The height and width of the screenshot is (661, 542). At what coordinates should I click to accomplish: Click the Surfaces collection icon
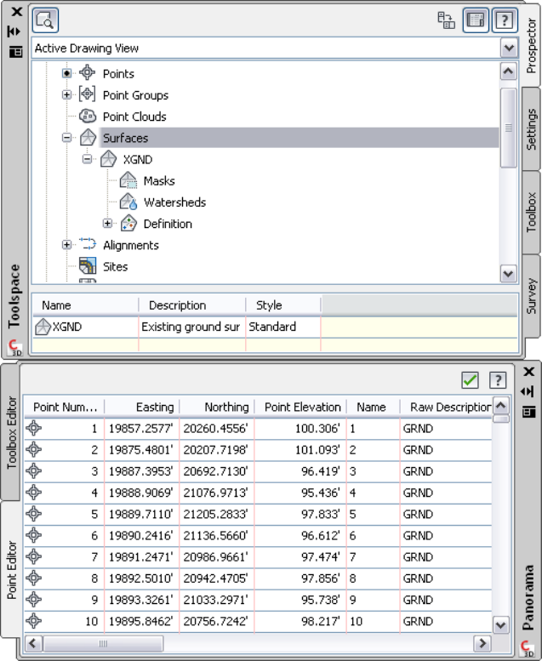click(x=88, y=138)
